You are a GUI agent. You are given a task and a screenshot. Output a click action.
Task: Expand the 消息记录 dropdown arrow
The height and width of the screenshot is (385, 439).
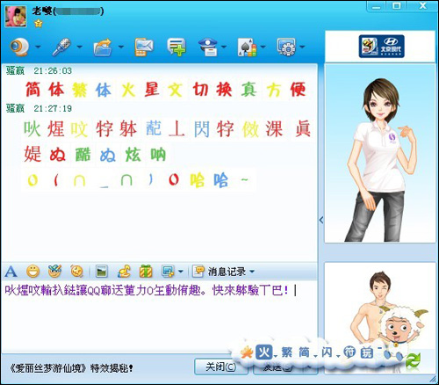(252, 272)
